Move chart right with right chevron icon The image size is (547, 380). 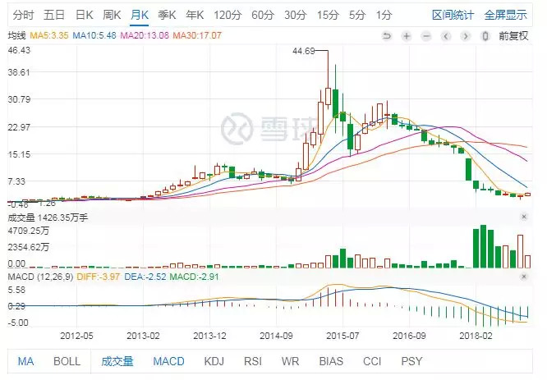(x=465, y=36)
